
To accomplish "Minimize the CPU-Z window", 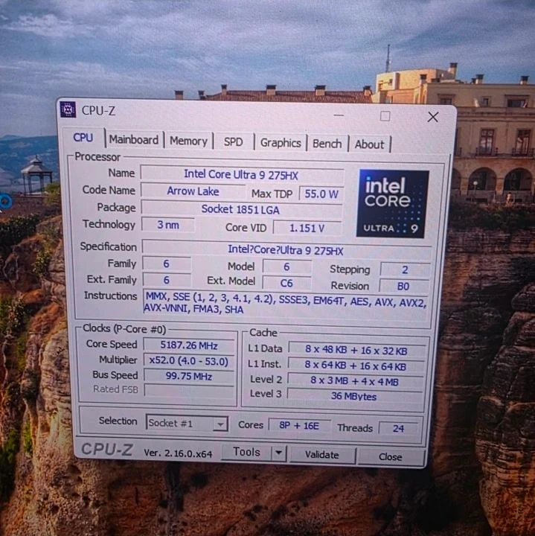I will (x=339, y=115).
